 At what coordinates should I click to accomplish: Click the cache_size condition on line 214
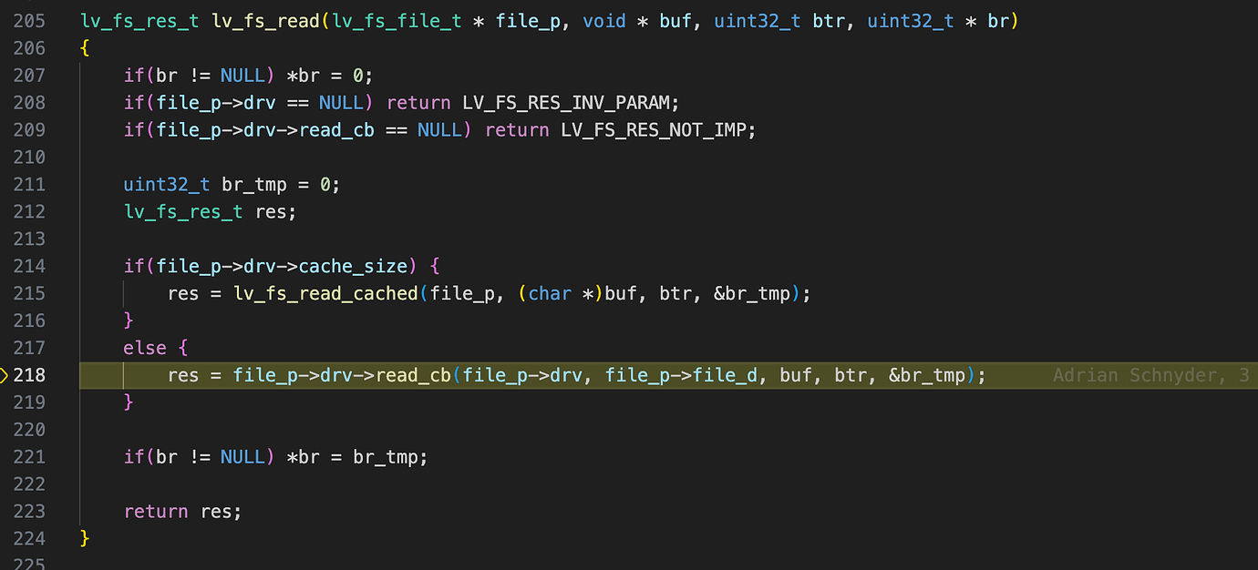point(352,266)
